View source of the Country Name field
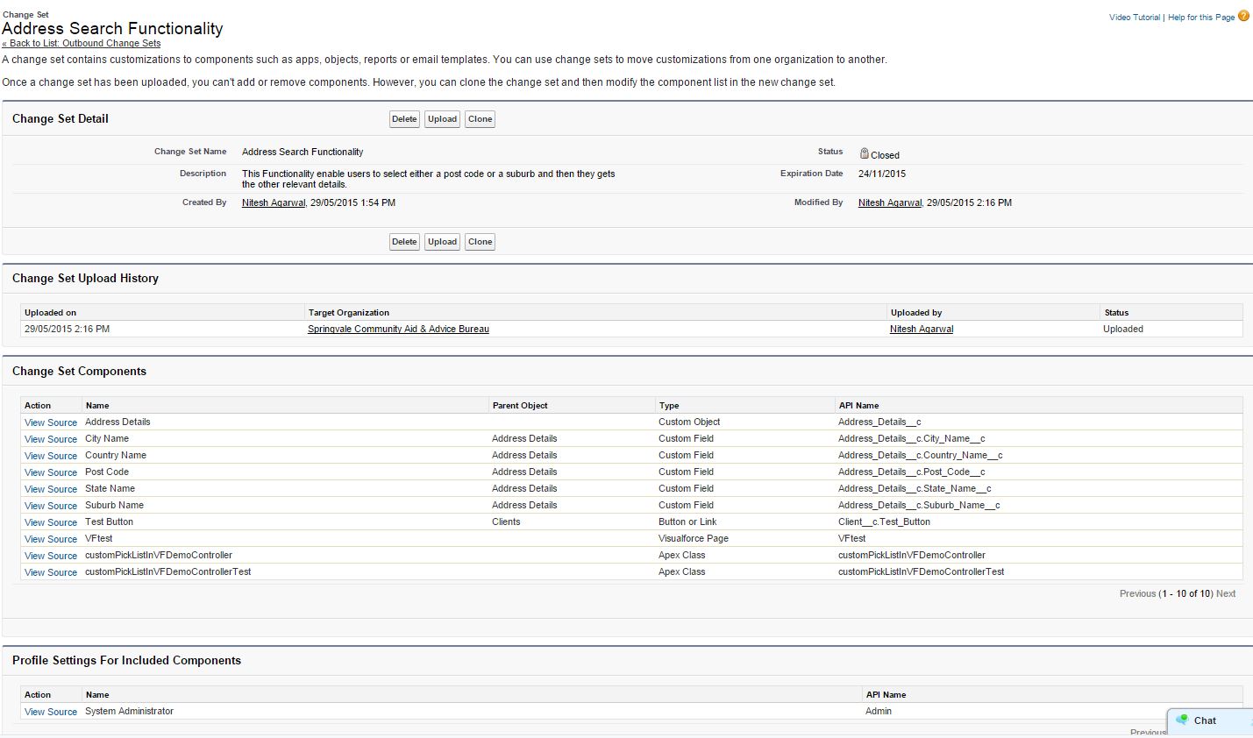1253x738 pixels. tap(51, 456)
